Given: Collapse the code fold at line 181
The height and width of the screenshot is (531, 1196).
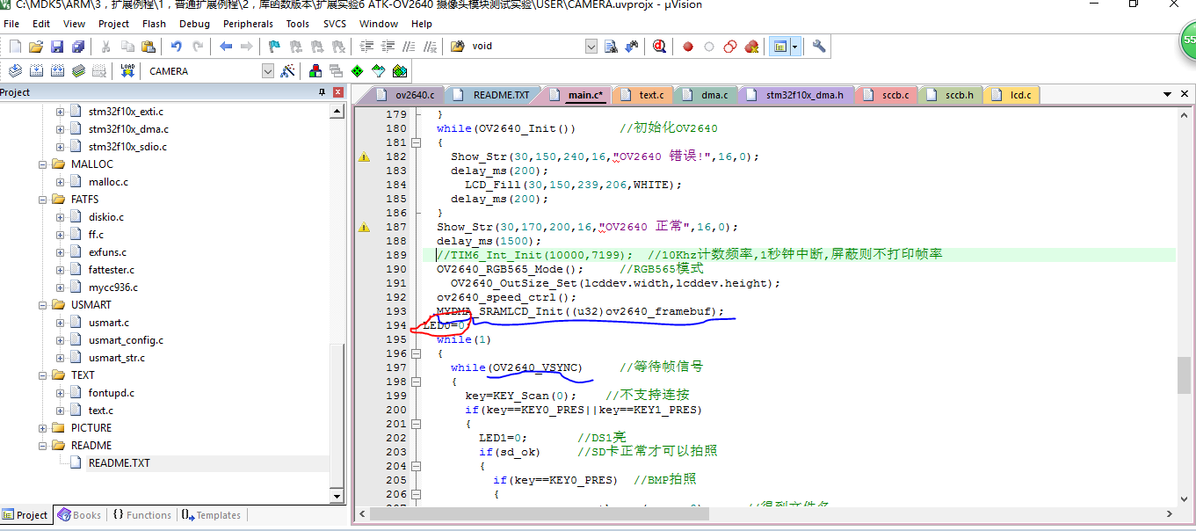Looking at the screenshot, I should click(417, 142).
